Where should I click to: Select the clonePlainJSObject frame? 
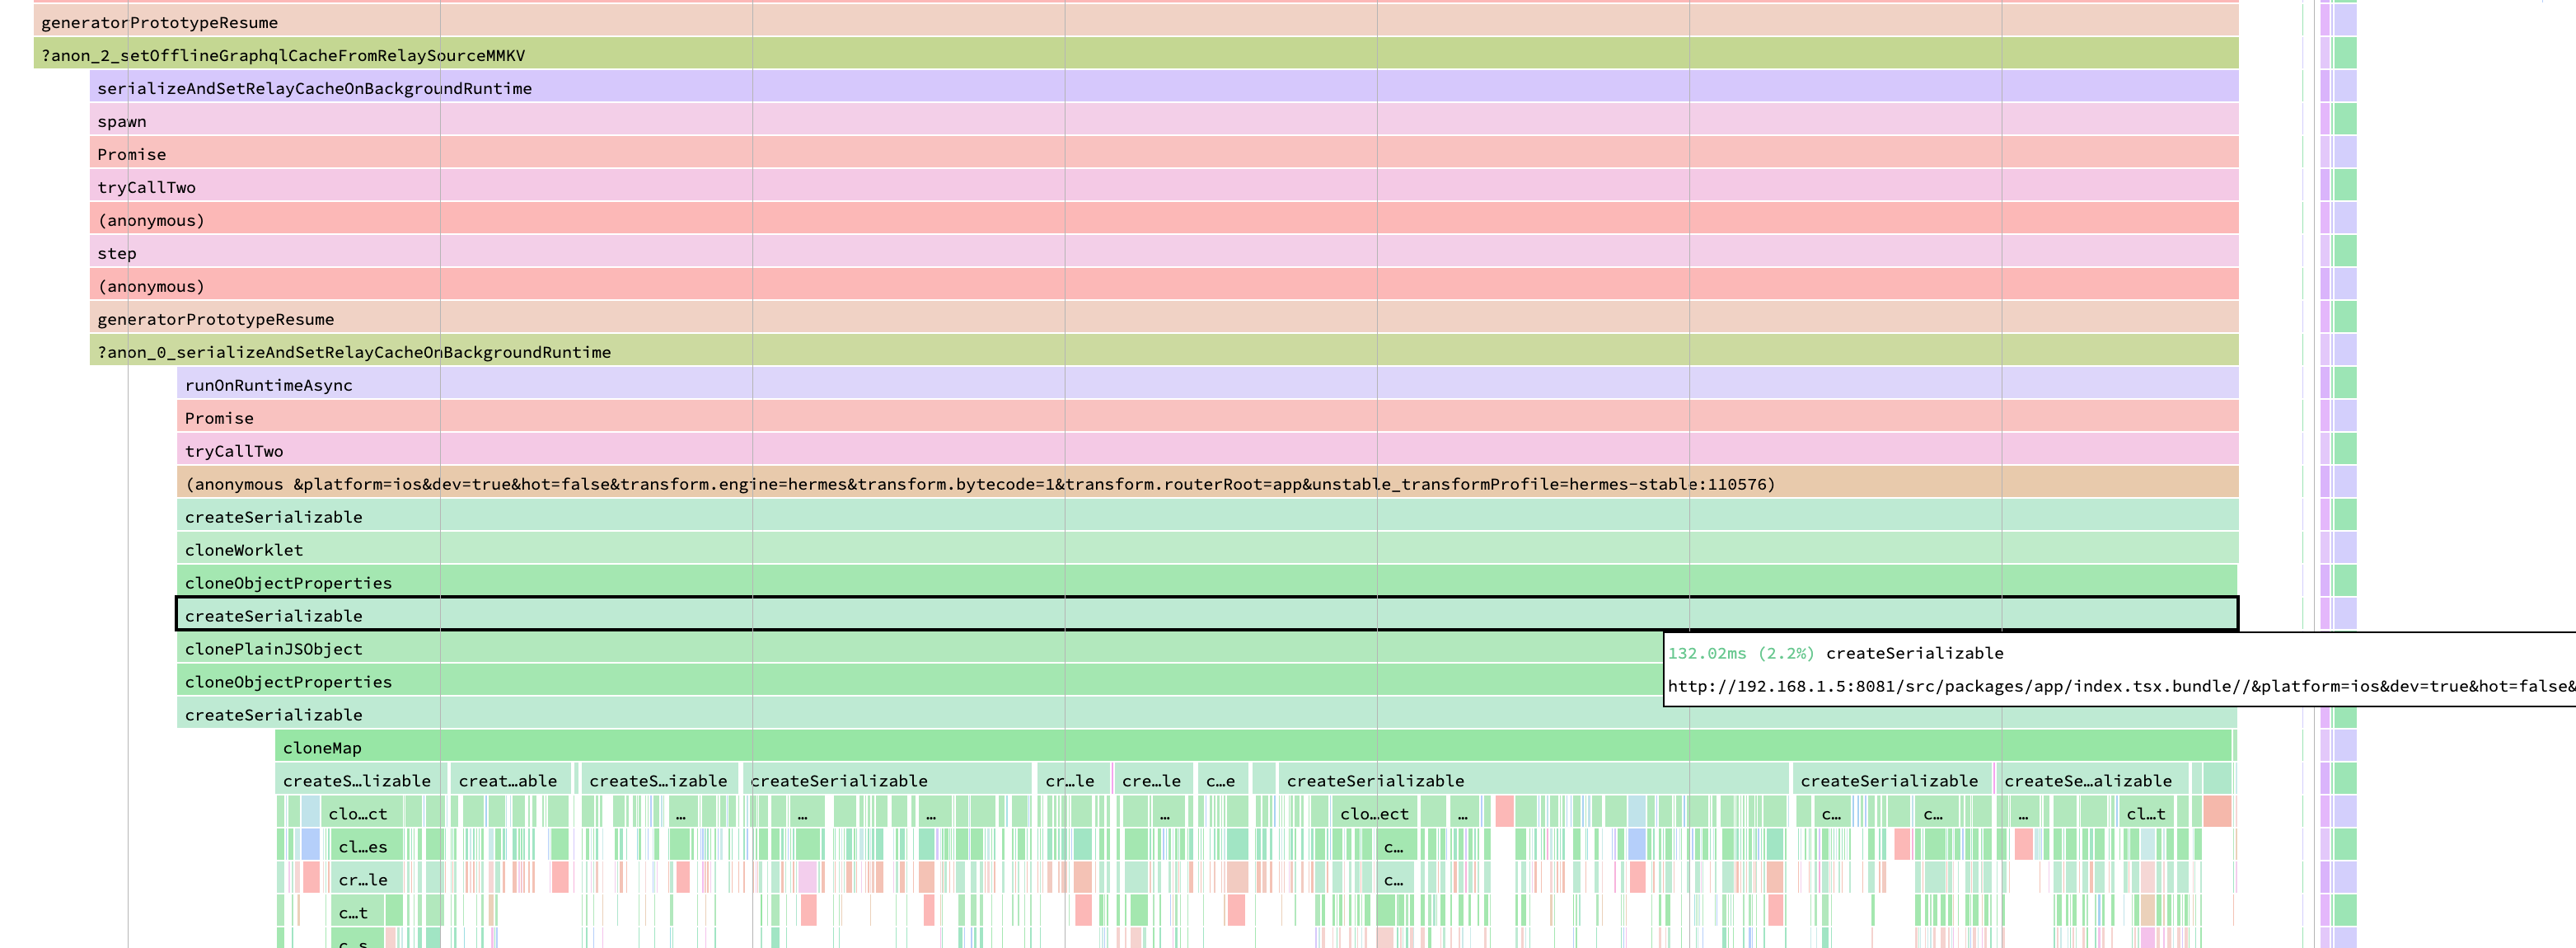click(x=920, y=648)
